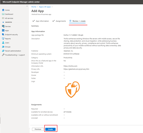Screen dimensions: 143x133
Task: Go to the App information step
Action: coord(41,21)
